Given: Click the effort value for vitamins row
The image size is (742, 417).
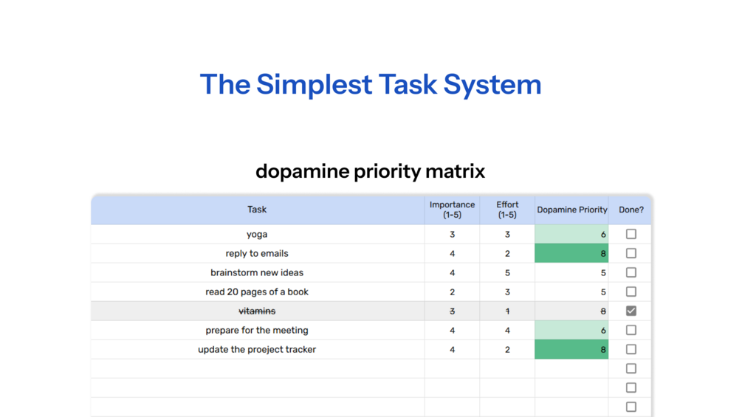Looking at the screenshot, I should pos(507,311).
